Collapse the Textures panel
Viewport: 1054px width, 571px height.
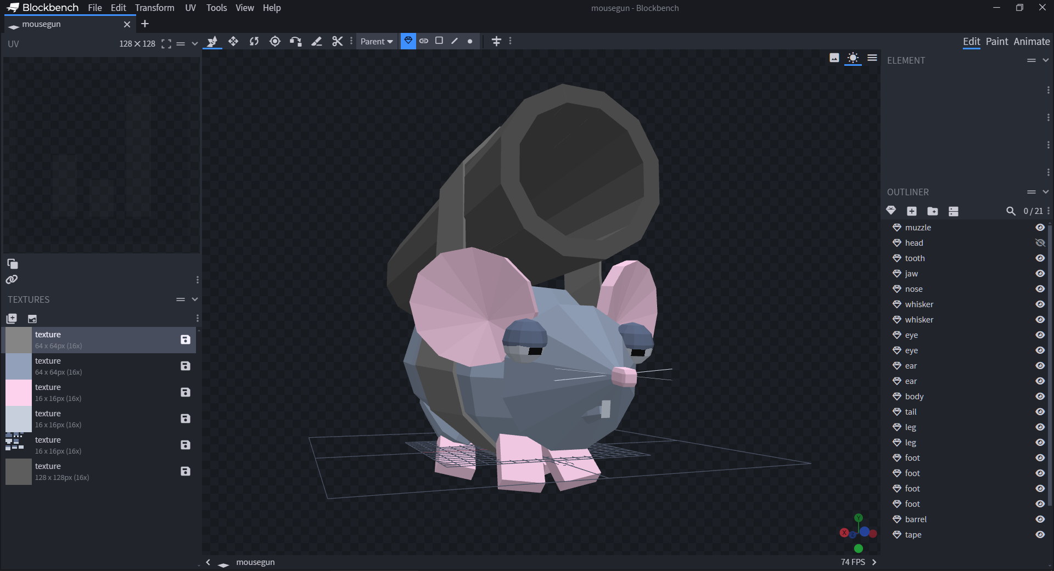click(195, 299)
